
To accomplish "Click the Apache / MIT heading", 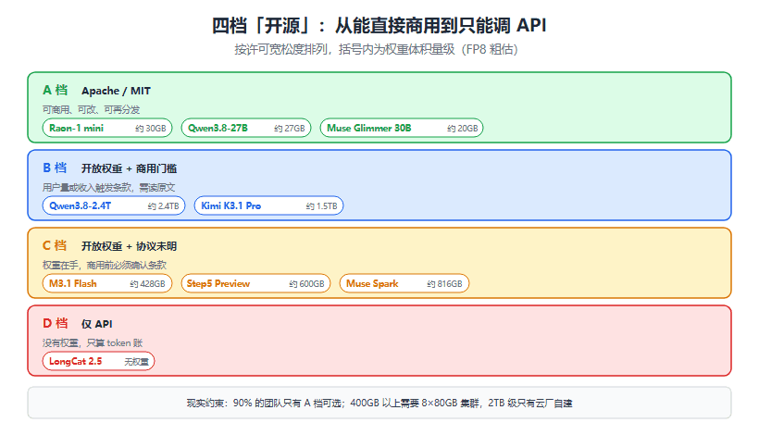I will (x=117, y=91).
